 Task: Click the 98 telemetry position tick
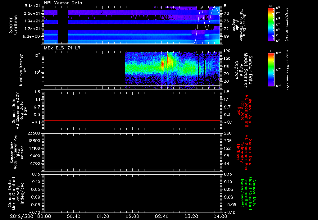(x=226, y=156)
